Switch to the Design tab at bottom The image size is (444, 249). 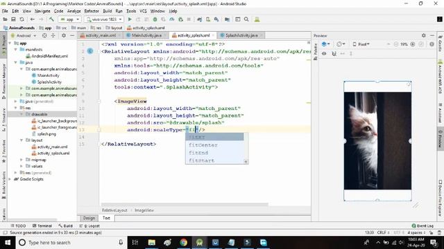point(89,218)
